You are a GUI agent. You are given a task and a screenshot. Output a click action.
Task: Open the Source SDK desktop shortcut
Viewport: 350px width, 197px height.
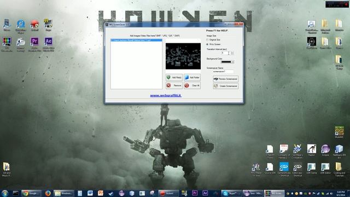pos(270,169)
